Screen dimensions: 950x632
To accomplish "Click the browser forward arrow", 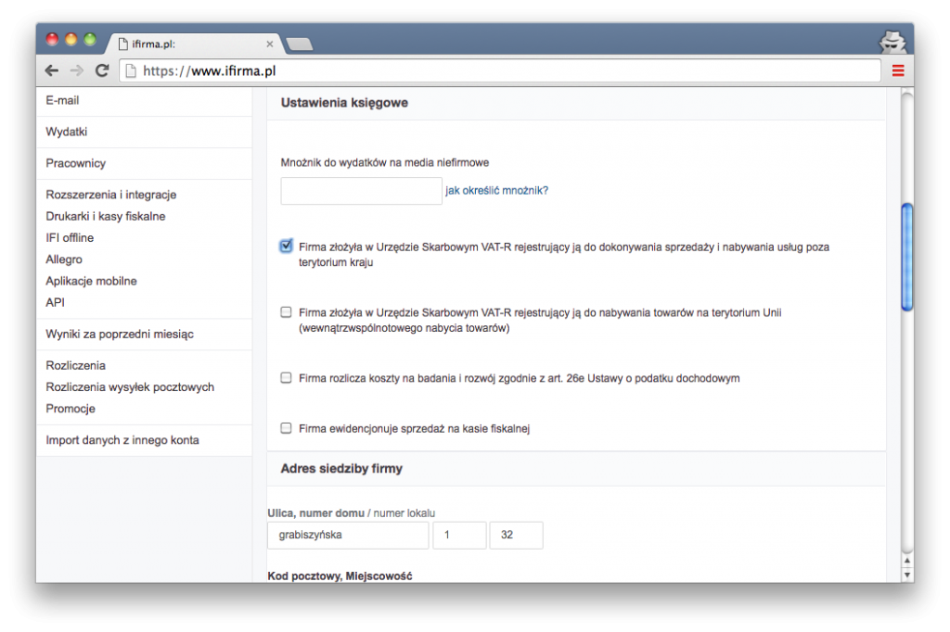I will (x=76, y=70).
